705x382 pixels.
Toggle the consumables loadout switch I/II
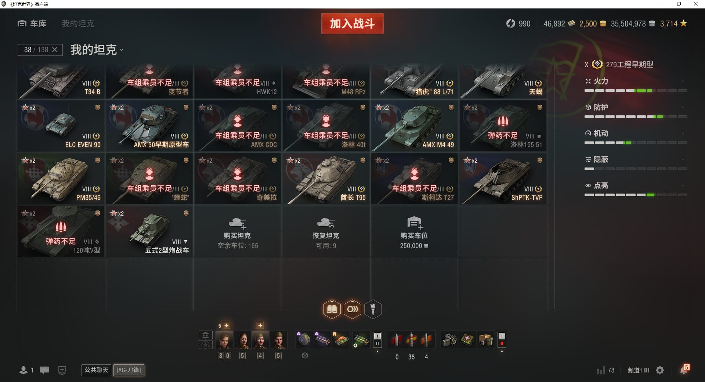point(502,340)
